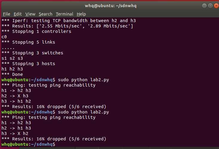Click the Iperf results line with 2.55 Mbits/sec
This screenshot has height=149, width=219.
tap(67, 26)
